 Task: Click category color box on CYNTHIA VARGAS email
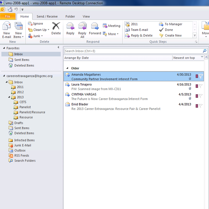[197, 96]
